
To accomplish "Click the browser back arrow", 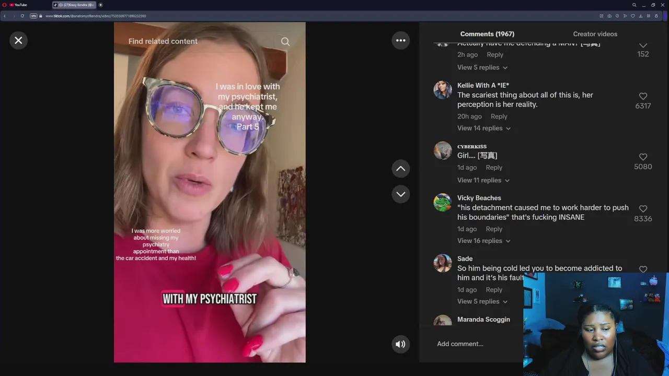I will coord(5,16).
